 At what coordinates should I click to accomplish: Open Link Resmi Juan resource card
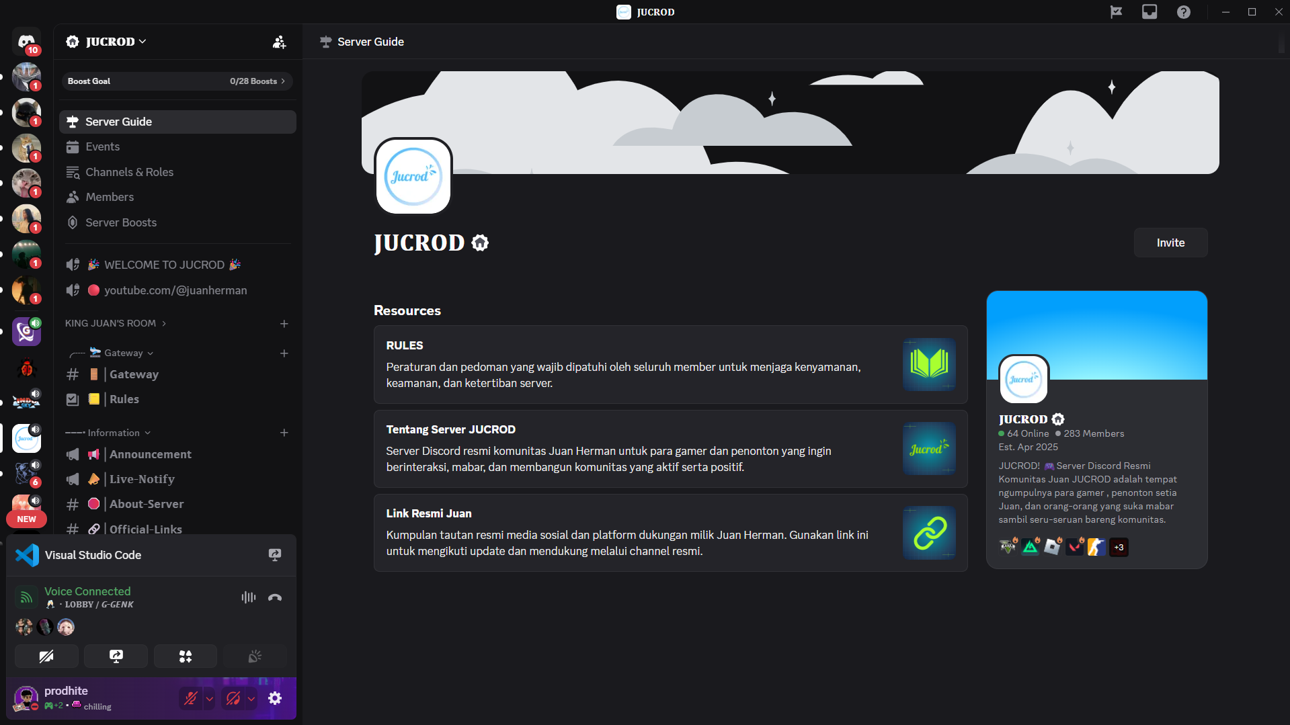click(x=670, y=532)
